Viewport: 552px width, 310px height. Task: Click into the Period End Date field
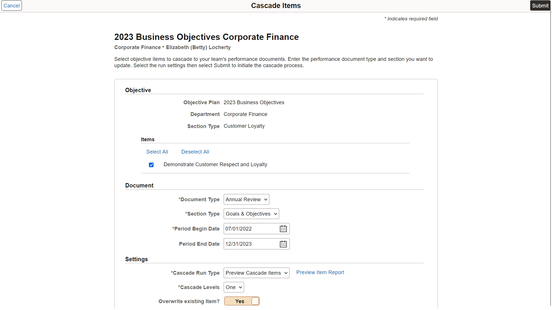[x=250, y=244]
